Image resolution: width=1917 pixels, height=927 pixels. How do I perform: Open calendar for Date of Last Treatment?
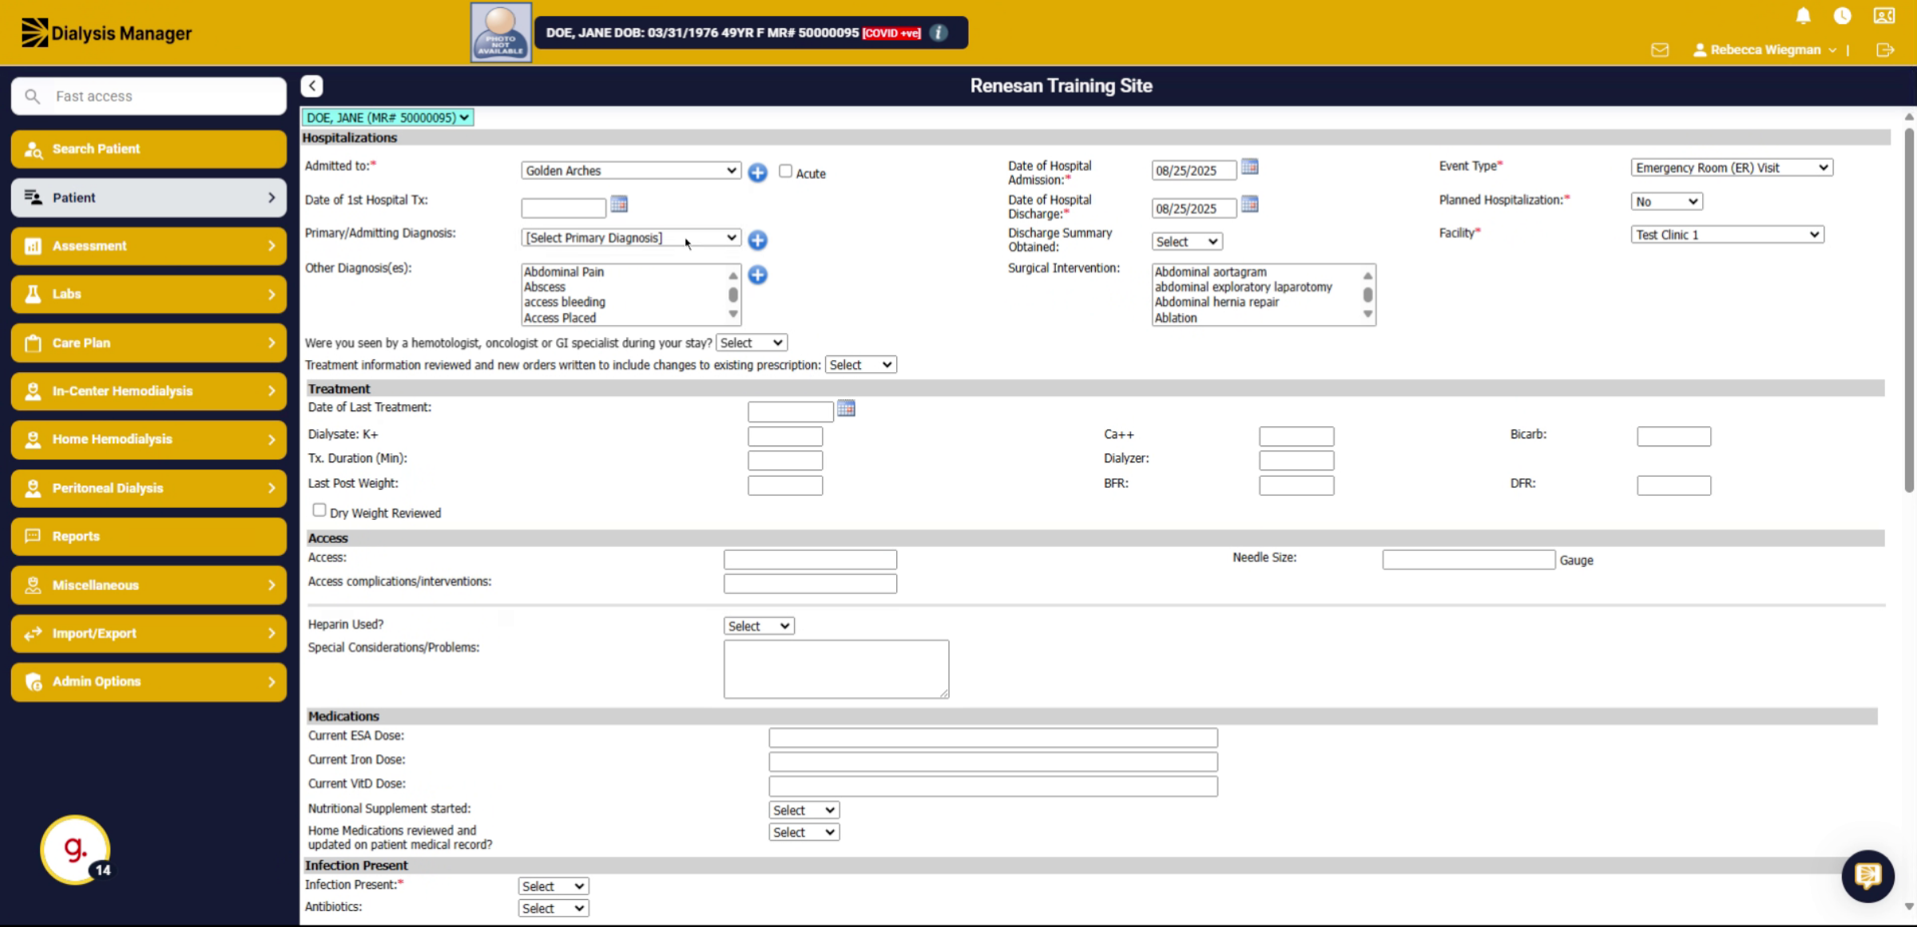[x=846, y=409]
